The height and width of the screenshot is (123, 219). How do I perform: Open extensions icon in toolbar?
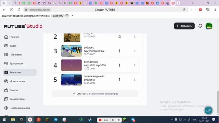tap(208, 10)
